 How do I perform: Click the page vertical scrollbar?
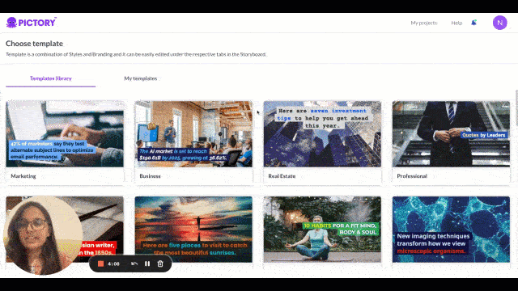pos(516,108)
